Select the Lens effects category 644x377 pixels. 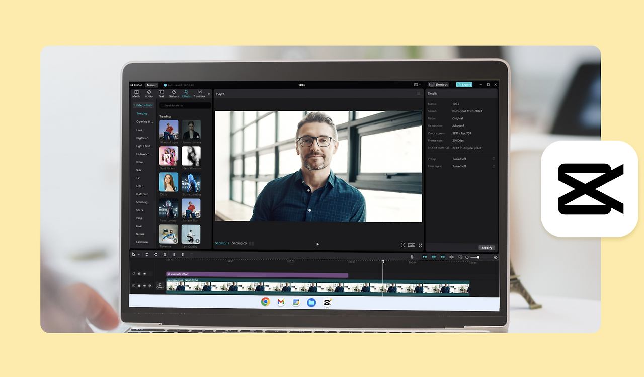point(139,130)
